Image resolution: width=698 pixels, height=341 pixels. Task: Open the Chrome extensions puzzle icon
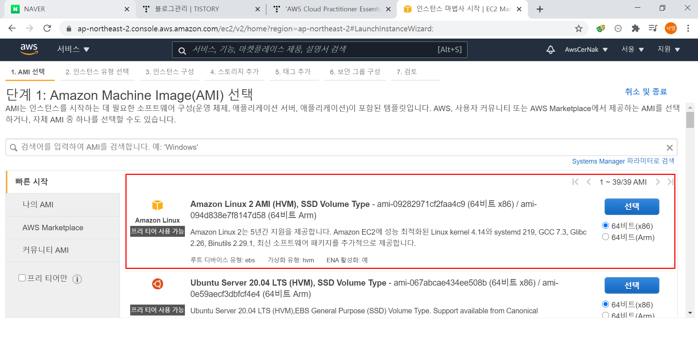click(636, 28)
